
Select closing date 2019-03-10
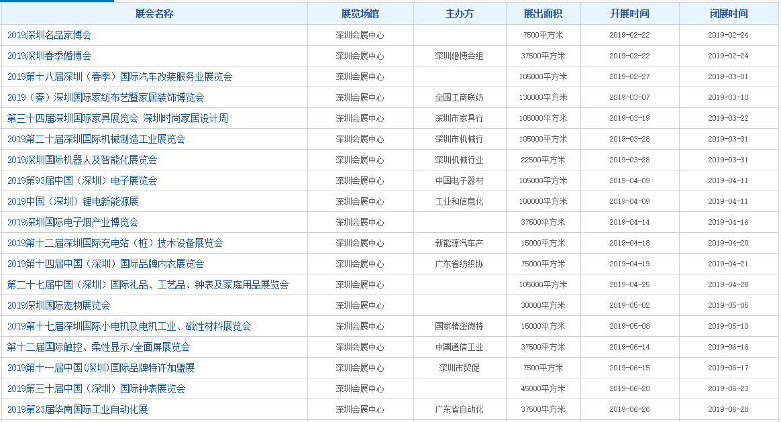tap(728, 98)
